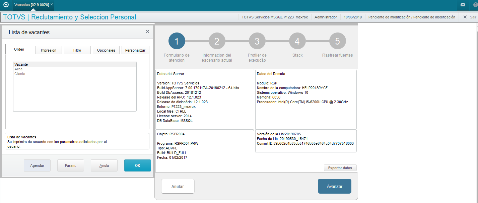Click the Avanzar button
The width and height of the screenshot is (478, 203).
[335, 186]
